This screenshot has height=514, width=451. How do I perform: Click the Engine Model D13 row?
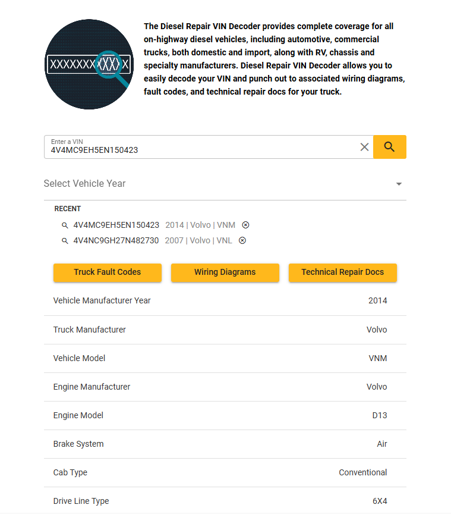pos(225,415)
